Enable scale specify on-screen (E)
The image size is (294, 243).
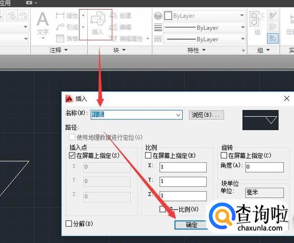point(148,155)
